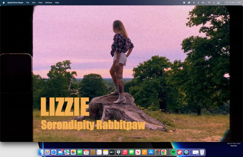Viewport: 243px width, 157px height.
Task: Open the Bluetooth status menu
Action: (198, 3)
